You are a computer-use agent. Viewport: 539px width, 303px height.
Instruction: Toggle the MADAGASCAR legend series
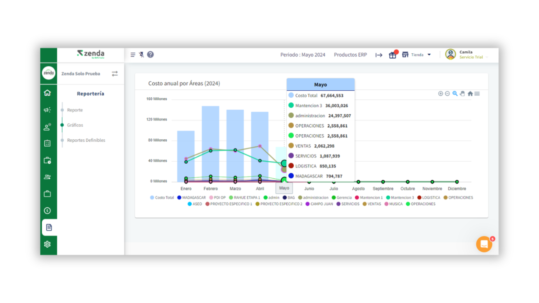[x=191, y=198]
